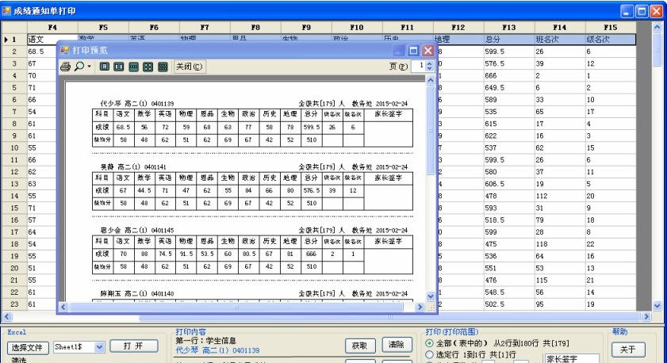
Task: Increase the page number with up spinner
Action: click(429, 63)
